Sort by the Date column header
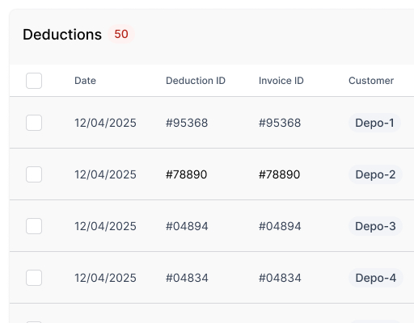 click(85, 81)
